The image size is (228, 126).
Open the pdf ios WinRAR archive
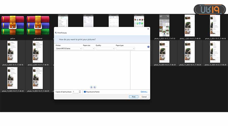pyautogui.click(x=13, y=25)
